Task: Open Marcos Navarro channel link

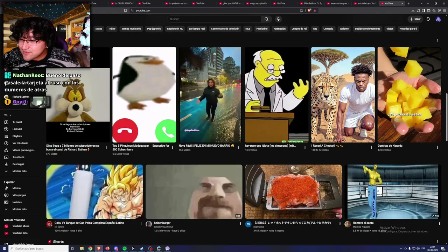Action: point(362,227)
